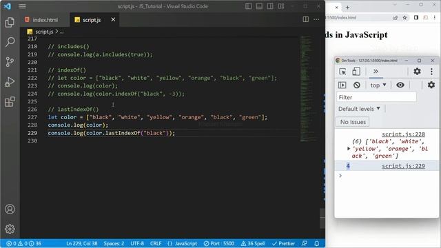Open Go to Line via Ln 229, Col 38

tap(82, 243)
